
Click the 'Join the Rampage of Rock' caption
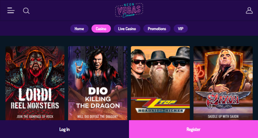tap(35, 117)
